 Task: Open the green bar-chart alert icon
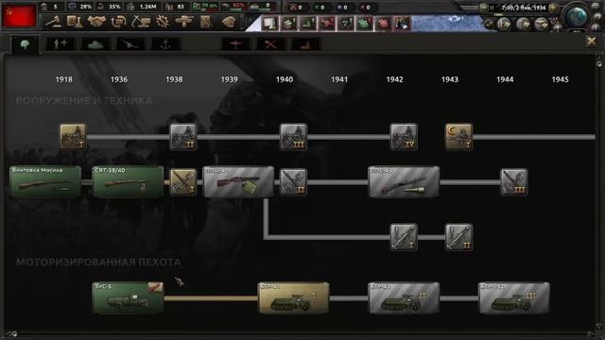point(307,23)
